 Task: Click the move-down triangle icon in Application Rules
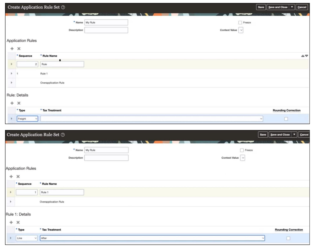click(307, 56)
